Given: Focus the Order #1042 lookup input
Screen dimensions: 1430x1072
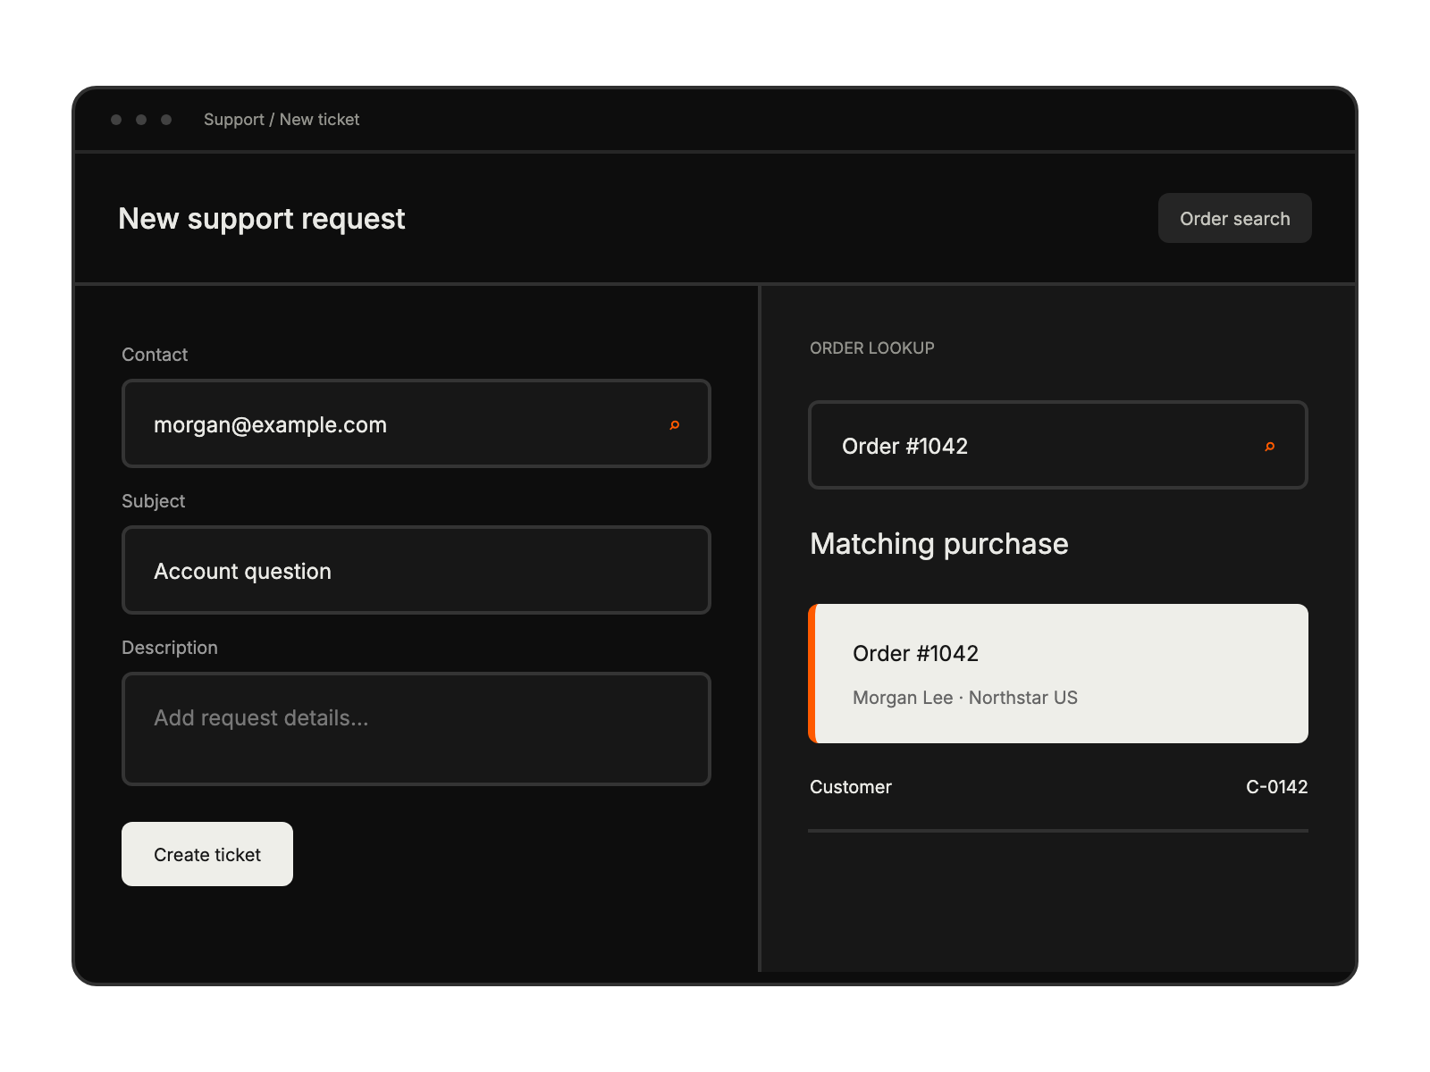Looking at the screenshot, I should 1058,445.
